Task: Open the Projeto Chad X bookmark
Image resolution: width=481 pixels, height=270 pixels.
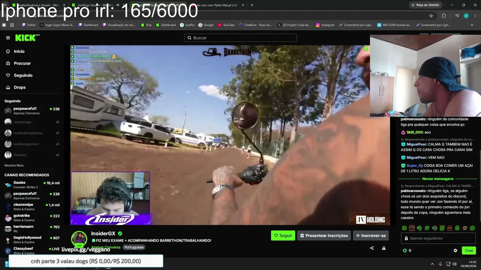Action: (x=294, y=25)
